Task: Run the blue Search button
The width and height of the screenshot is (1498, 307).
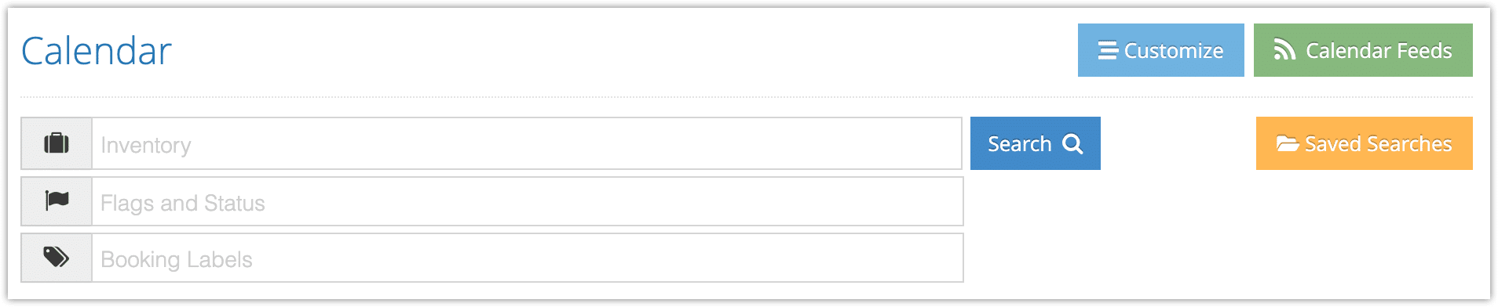Action: tap(1036, 143)
